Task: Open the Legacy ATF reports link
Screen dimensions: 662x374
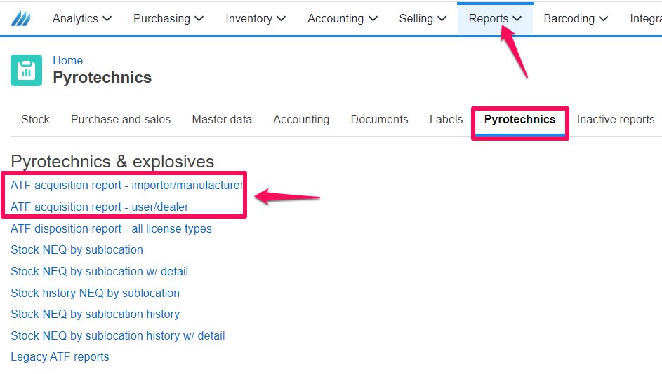Action: [60, 356]
